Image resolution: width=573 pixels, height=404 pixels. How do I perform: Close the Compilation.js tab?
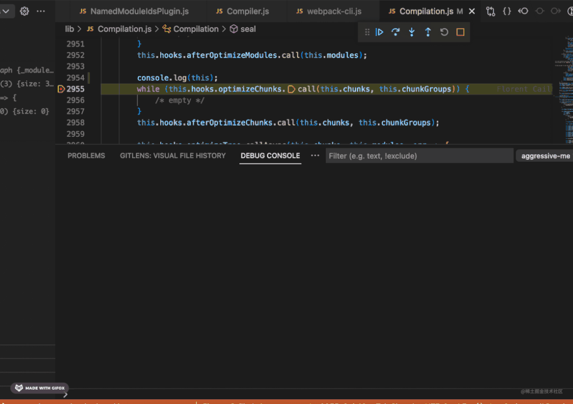click(x=472, y=11)
